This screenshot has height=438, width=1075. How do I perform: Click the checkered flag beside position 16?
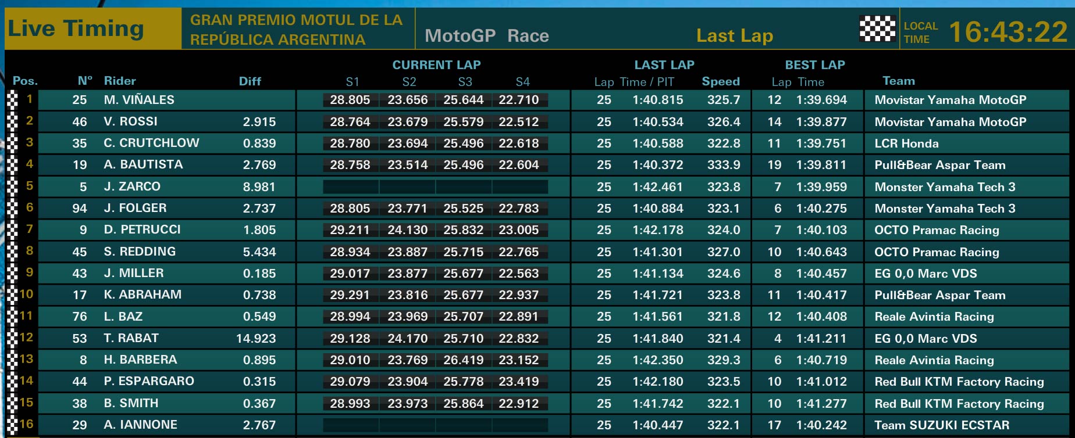12,425
